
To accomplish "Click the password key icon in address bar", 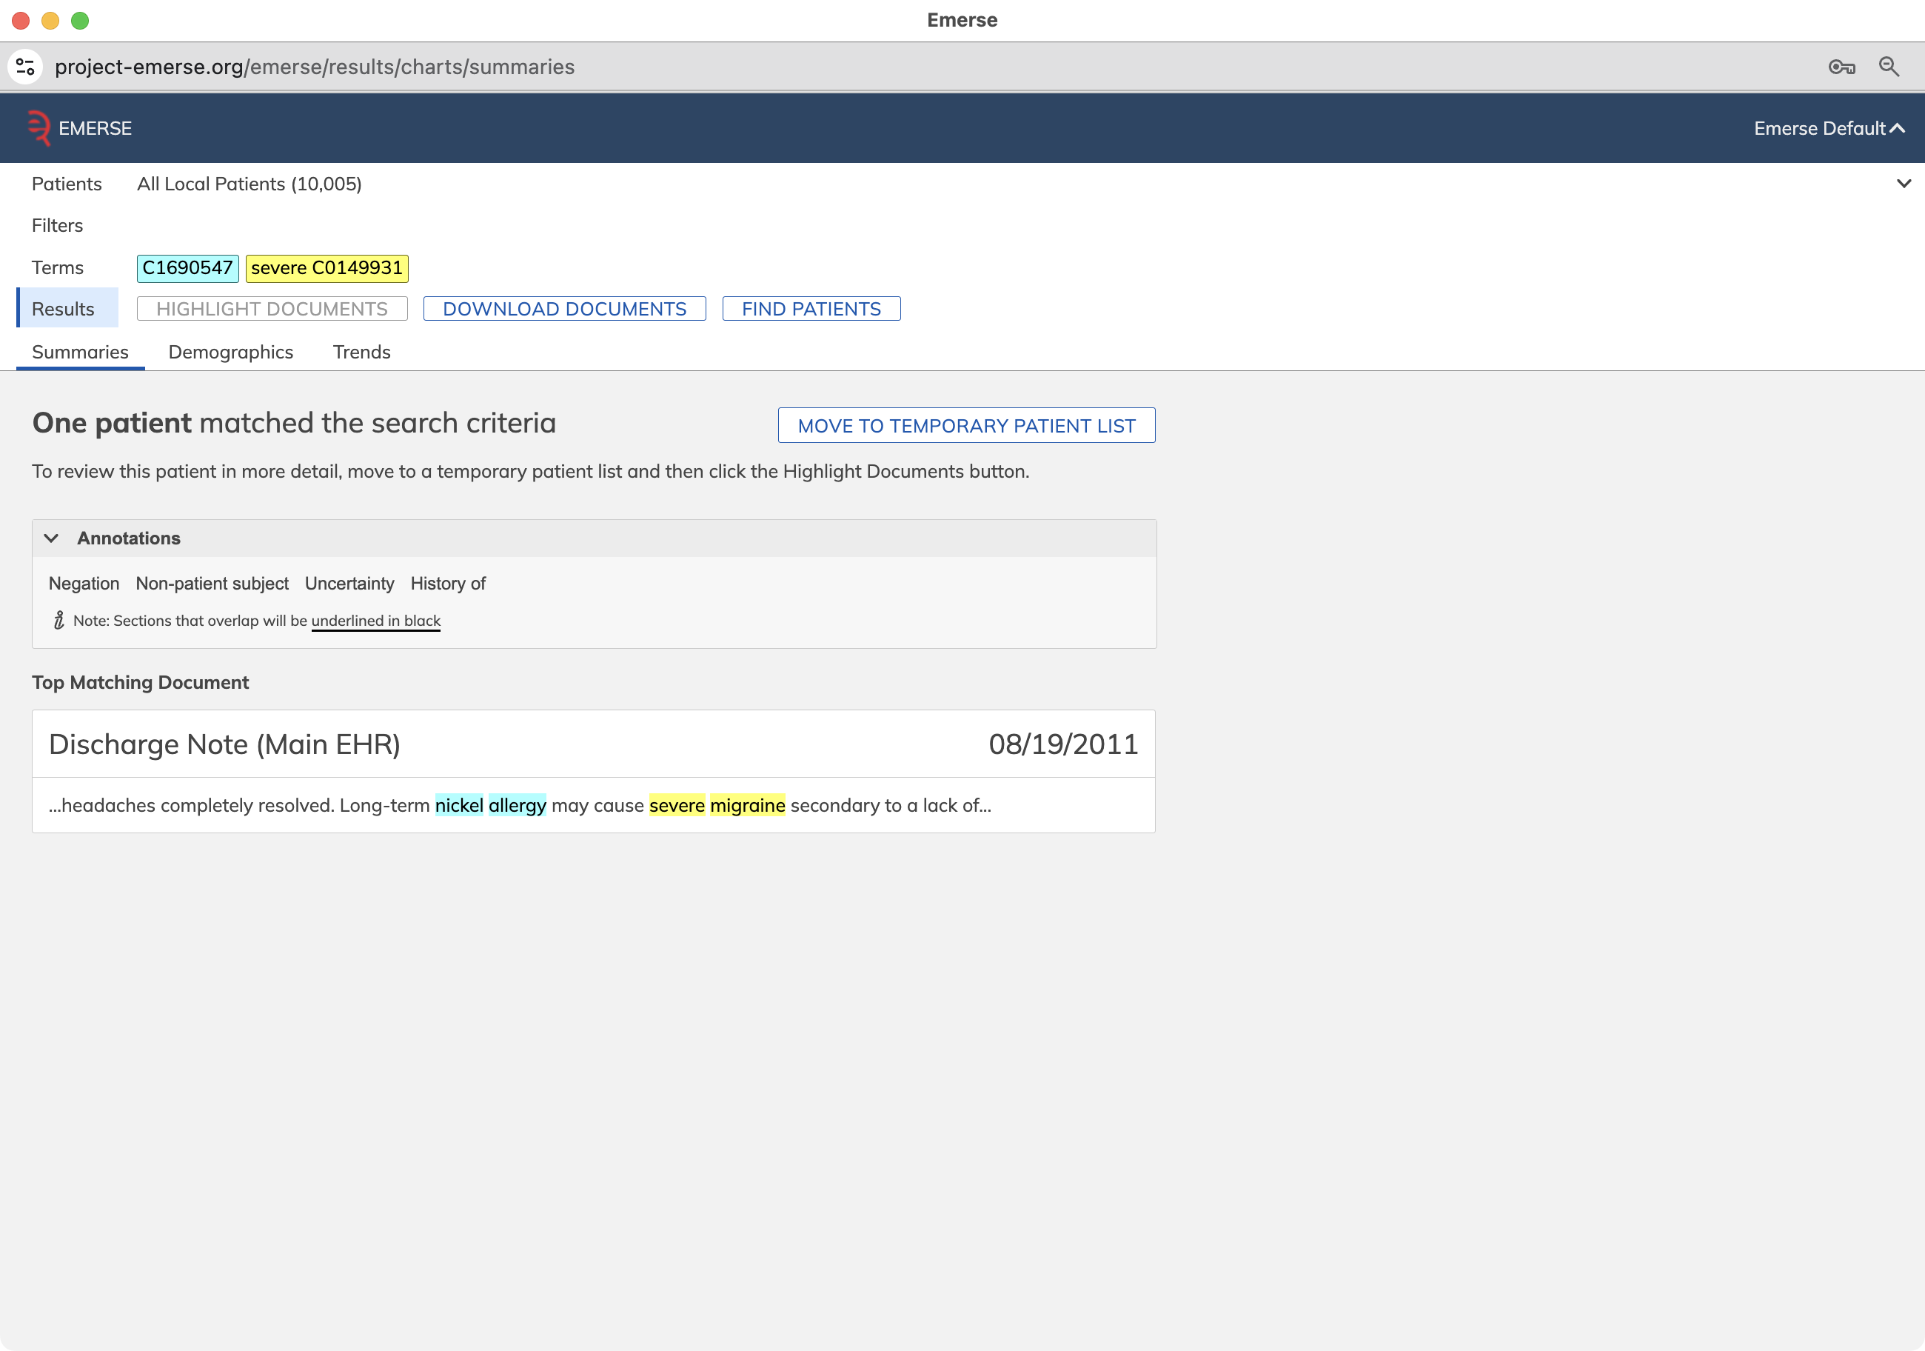I will (1841, 67).
